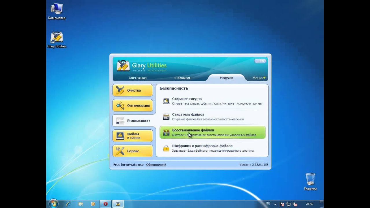Screen dimensions: 370x208
Task: Click the stars icon on Оптимизация button
Action: point(120,105)
